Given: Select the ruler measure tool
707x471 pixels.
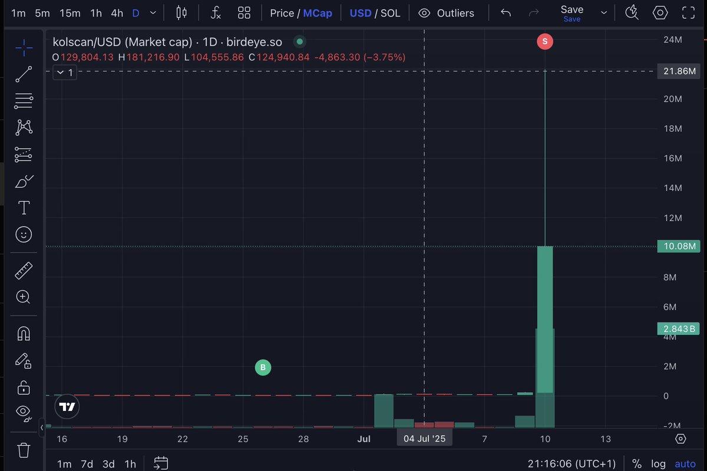Looking at the screenshot, I should [x=24, y=271].
